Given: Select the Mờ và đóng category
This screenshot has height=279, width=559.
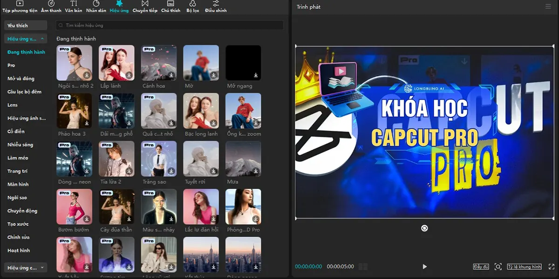Looking at the screenshot, I should (x=21, y=79).
